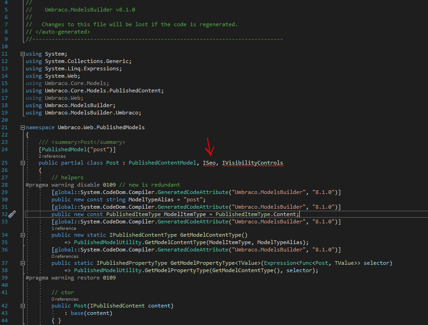Click PublishedContentModel base class name

click(162, 163)
